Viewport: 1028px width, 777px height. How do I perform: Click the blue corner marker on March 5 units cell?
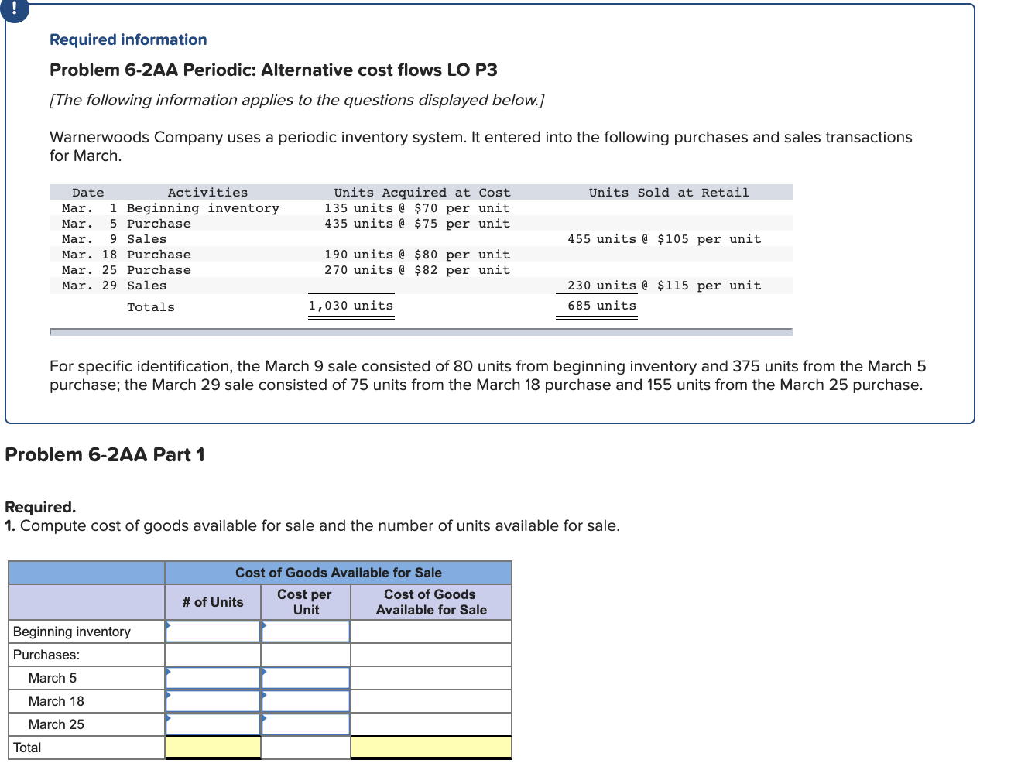(x=168, y=670)
